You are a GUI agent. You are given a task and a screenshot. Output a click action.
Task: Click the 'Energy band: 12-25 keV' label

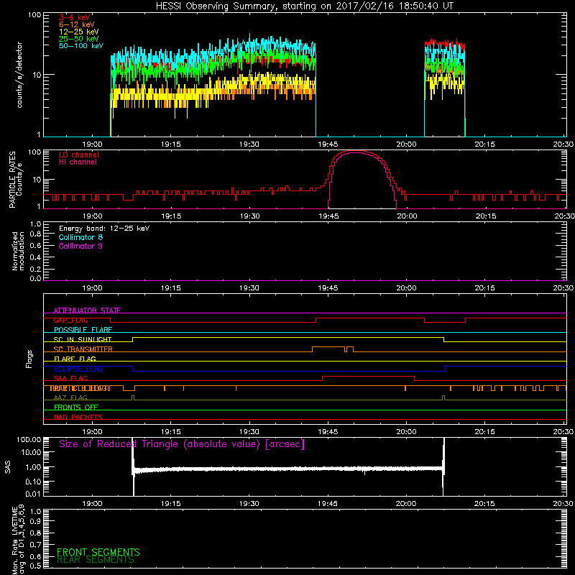104,229
